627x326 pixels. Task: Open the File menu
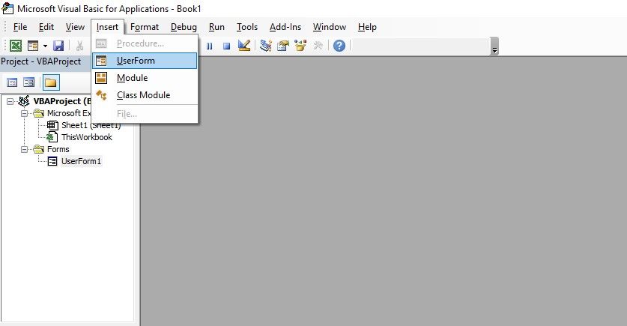20,27
